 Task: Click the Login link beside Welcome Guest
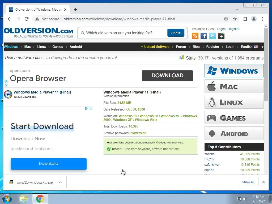(221, 29)
